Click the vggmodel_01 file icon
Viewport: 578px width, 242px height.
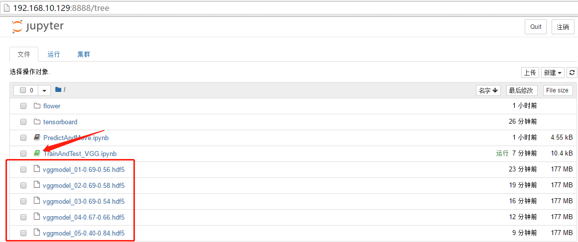pyautogui.click(x=37, y=169)
